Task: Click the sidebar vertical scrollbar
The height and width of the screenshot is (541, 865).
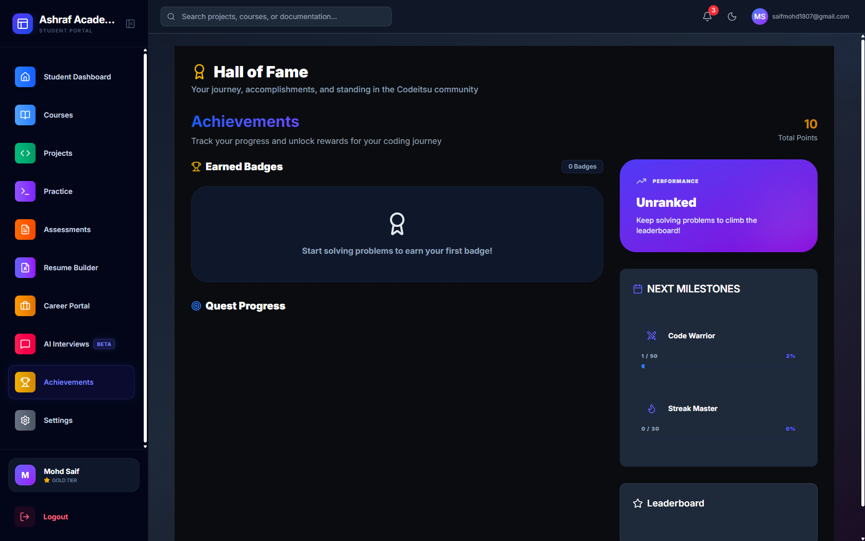Action: [145, 248]
